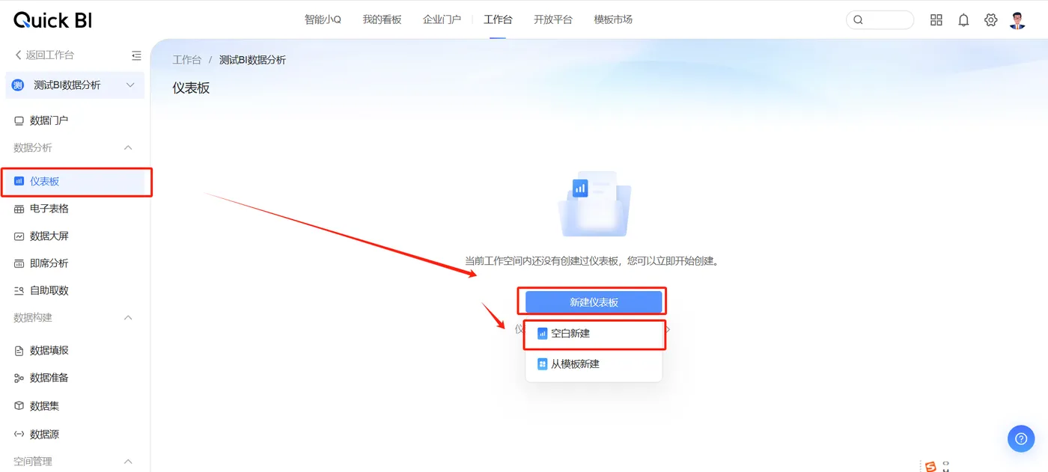Viewport: 1048px width, 472px height.
Task: Open the help question-mark button
Action: (1021, 438)
